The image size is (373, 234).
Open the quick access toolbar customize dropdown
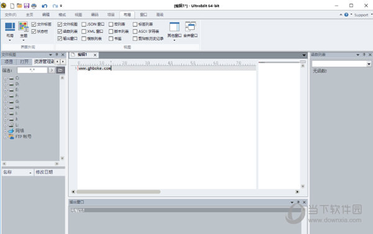[61, 6]
